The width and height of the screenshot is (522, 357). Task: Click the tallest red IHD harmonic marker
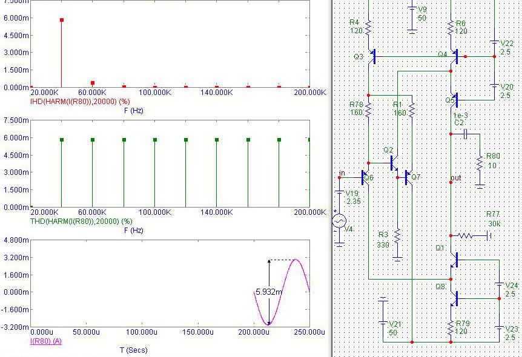point(62,20)
